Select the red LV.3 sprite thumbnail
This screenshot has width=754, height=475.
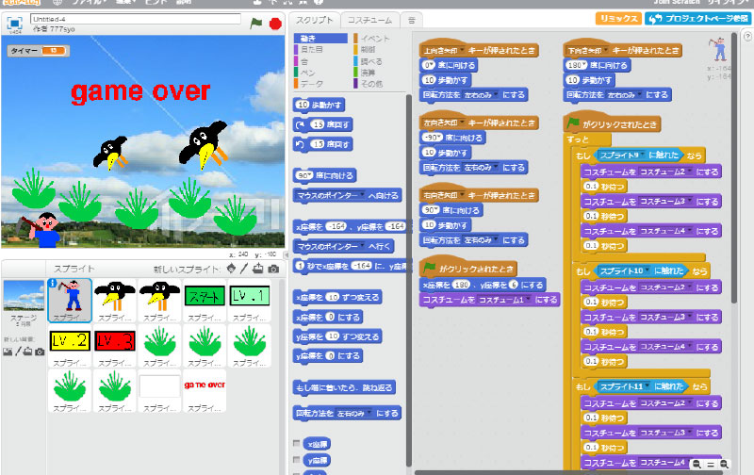coord(114,346)
